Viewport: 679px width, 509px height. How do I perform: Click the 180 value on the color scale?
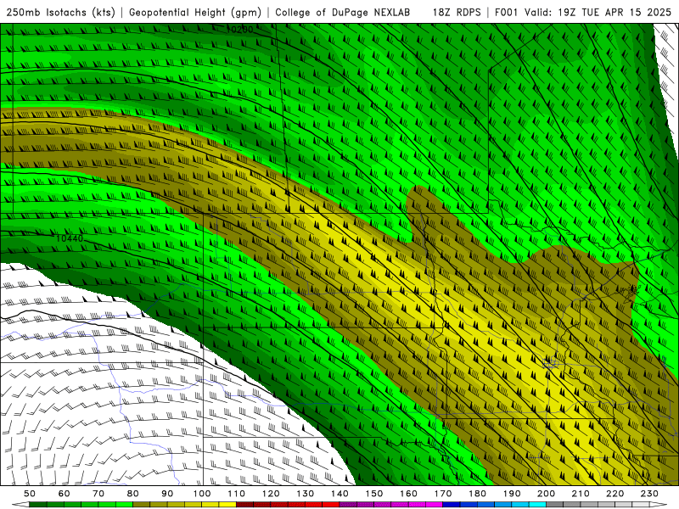click(477, 494)
